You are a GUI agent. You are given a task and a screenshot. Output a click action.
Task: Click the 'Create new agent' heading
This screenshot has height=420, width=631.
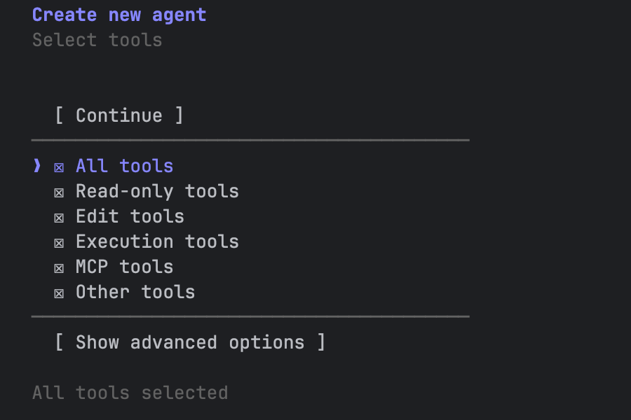119,15
